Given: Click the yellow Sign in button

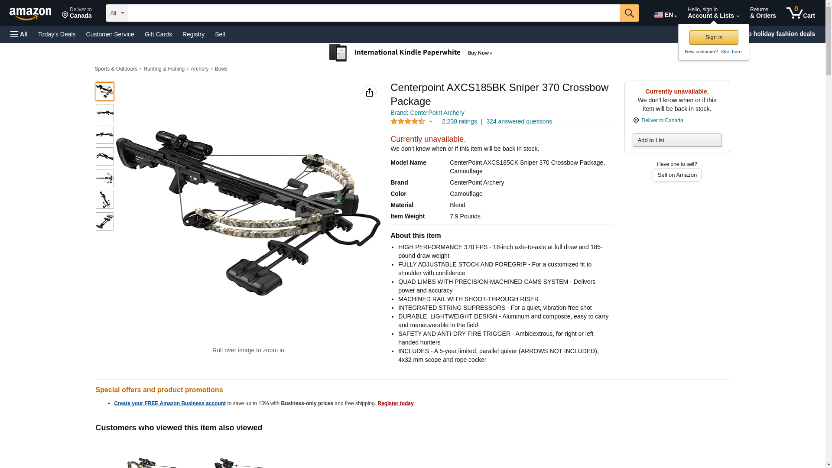Looking at the screenshot, I should pyautogui.click(x=714, y=37).
